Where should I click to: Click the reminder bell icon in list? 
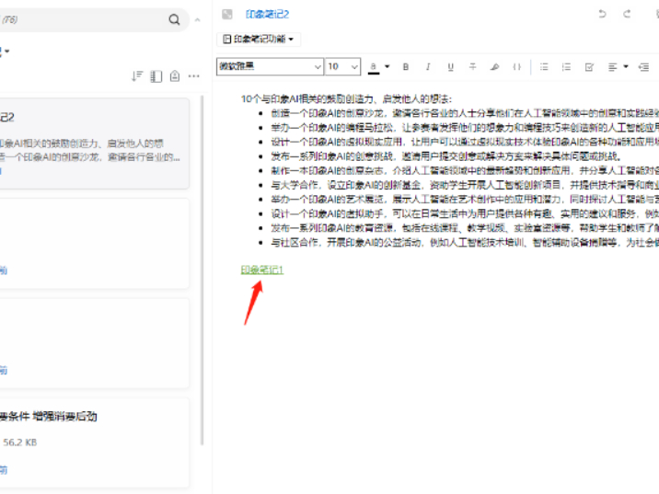(175, 76)
